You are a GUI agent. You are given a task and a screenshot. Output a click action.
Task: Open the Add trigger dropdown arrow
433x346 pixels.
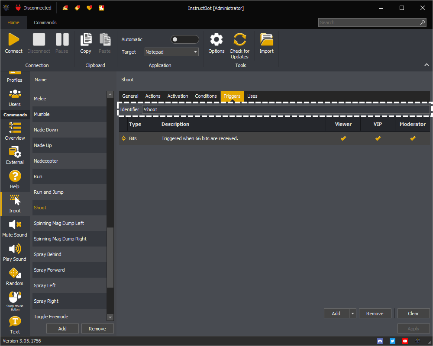(352, 314)
